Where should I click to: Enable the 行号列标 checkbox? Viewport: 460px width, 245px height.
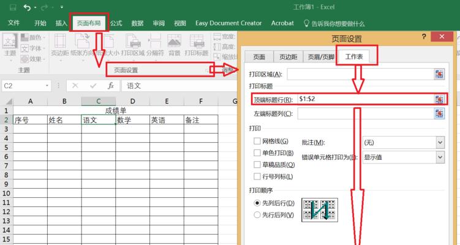click(257, 176)
